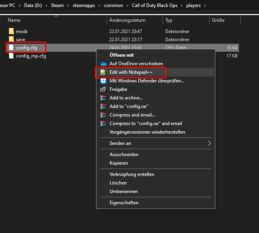
Task: Go to the common folder breadcrumb
Action: pyautogui.click(x=113, y=6)
